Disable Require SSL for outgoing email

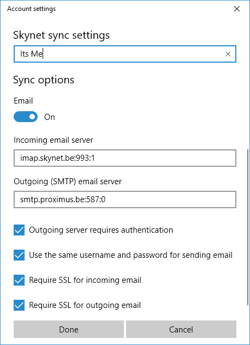[x=19, y=305]
